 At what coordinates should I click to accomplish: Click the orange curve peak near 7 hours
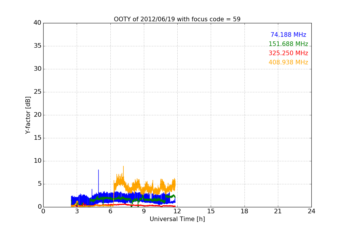[x=123, y=167]
